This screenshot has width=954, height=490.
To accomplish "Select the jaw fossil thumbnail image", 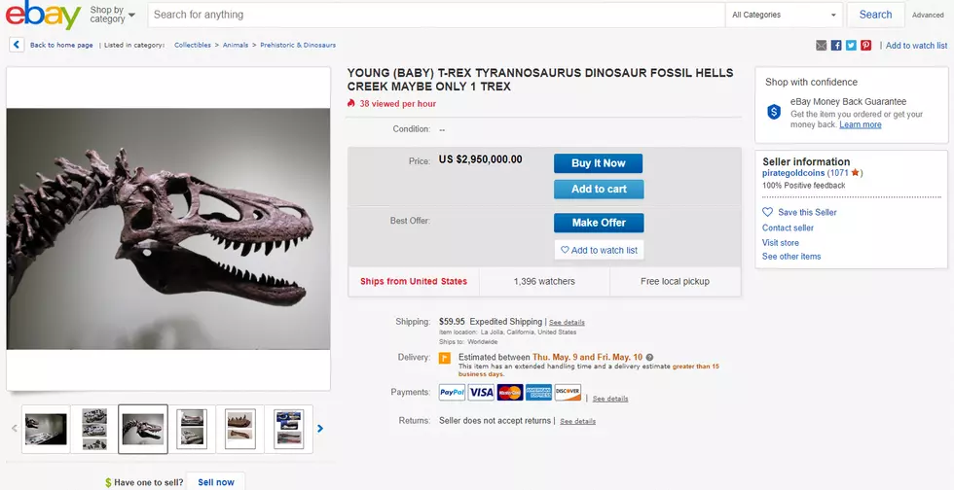I will (239, 429).
